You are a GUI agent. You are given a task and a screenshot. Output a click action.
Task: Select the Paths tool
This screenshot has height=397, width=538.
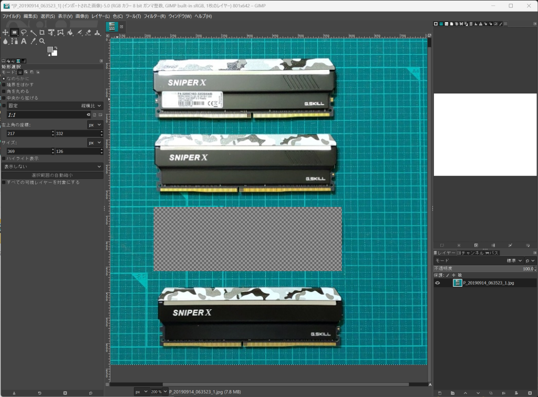(14, 41)
